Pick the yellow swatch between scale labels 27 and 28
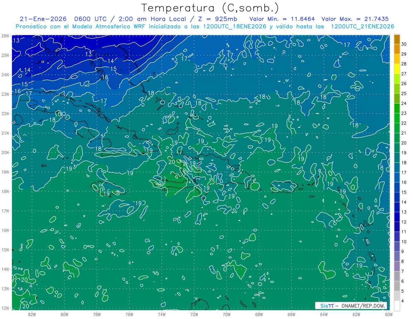The image size is (413, 319). click(x=397, y=69)
